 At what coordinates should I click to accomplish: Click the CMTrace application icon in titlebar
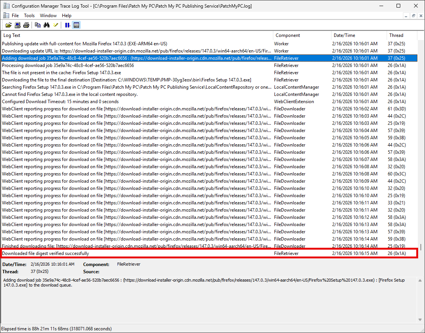pyautogui.click(x=5, y=5)
